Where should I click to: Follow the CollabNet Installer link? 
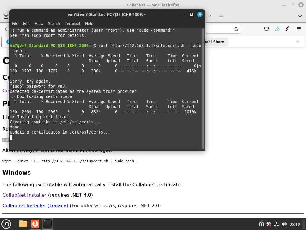[x=25, y=195]
